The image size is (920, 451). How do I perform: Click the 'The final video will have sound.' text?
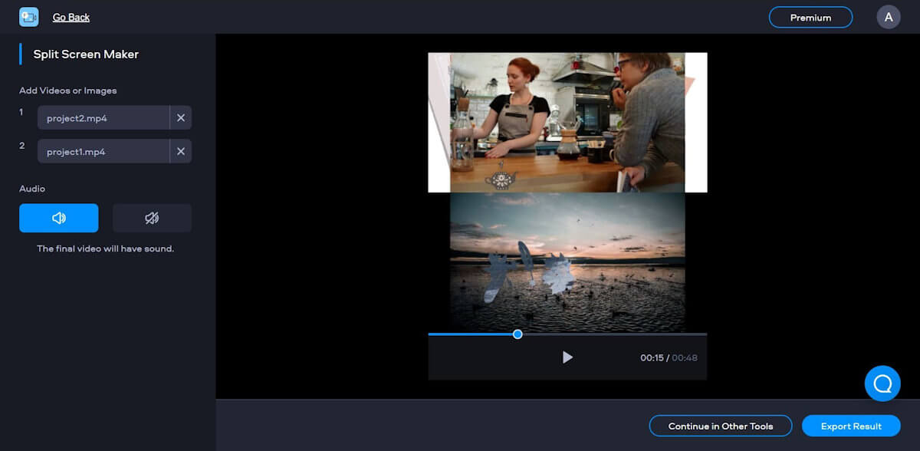pos(106,249)
